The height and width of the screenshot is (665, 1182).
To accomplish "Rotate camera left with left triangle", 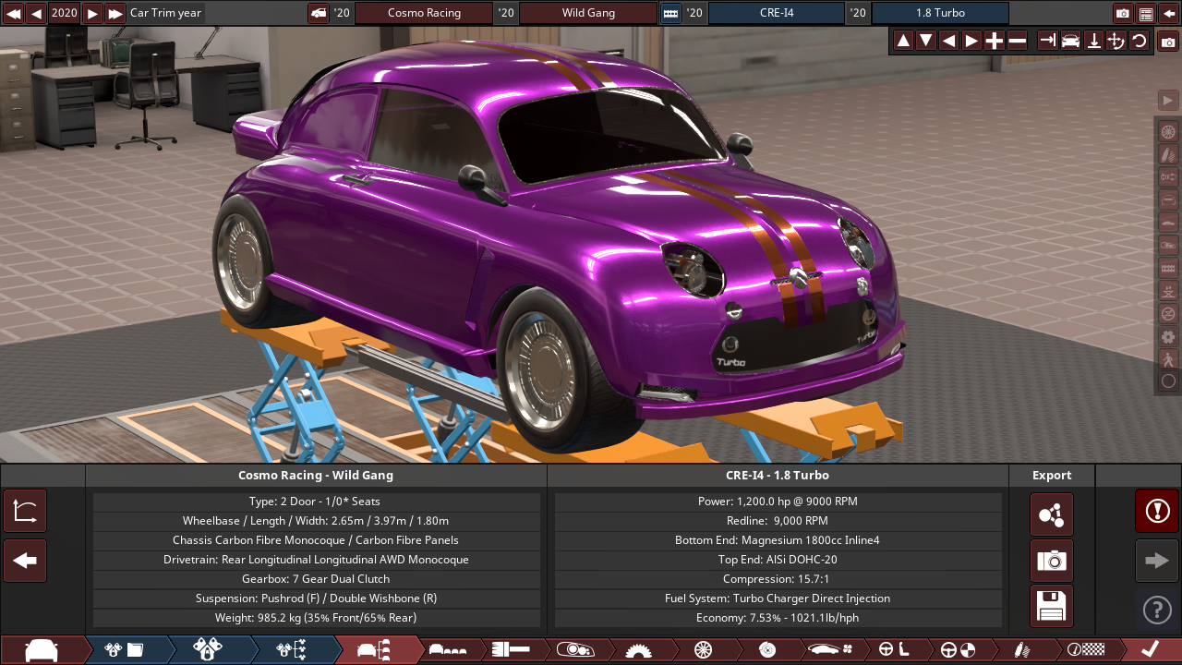I will [x=948, y=41].
